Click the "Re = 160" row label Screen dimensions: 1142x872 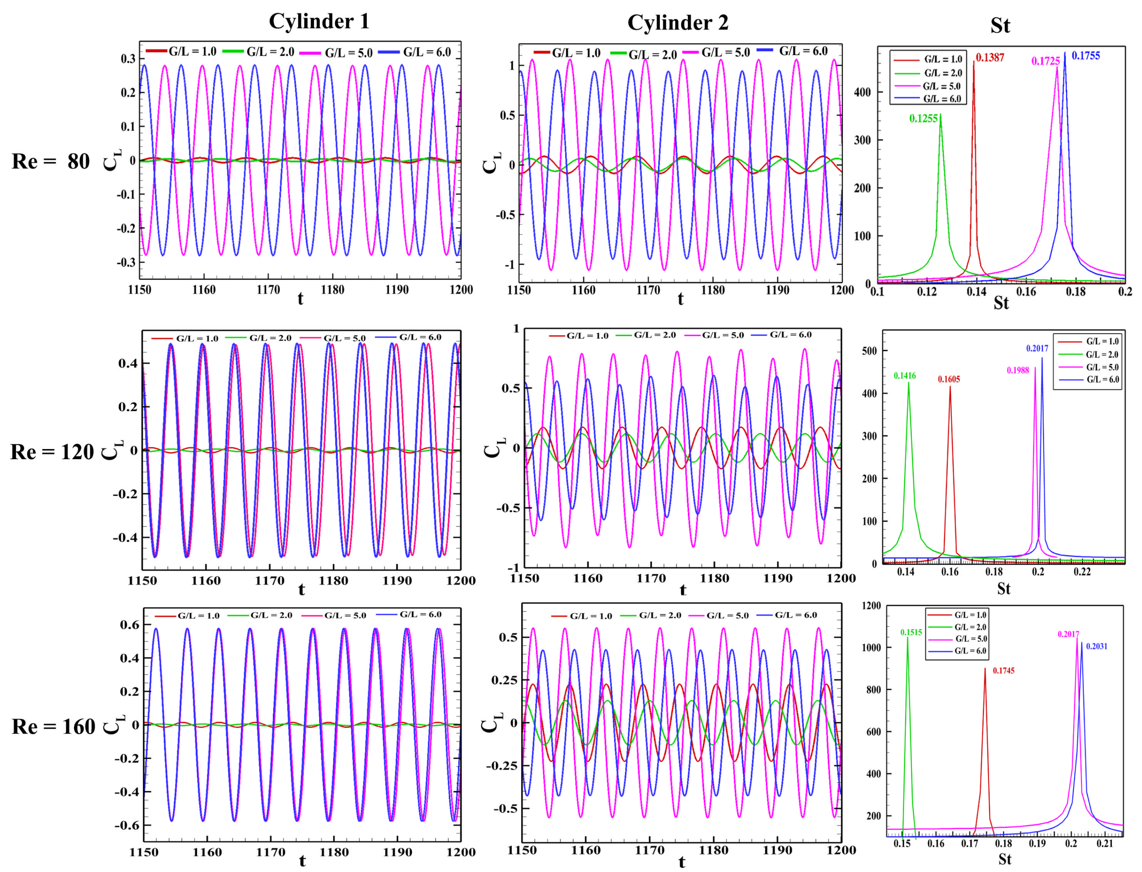[x=54, y=726]
